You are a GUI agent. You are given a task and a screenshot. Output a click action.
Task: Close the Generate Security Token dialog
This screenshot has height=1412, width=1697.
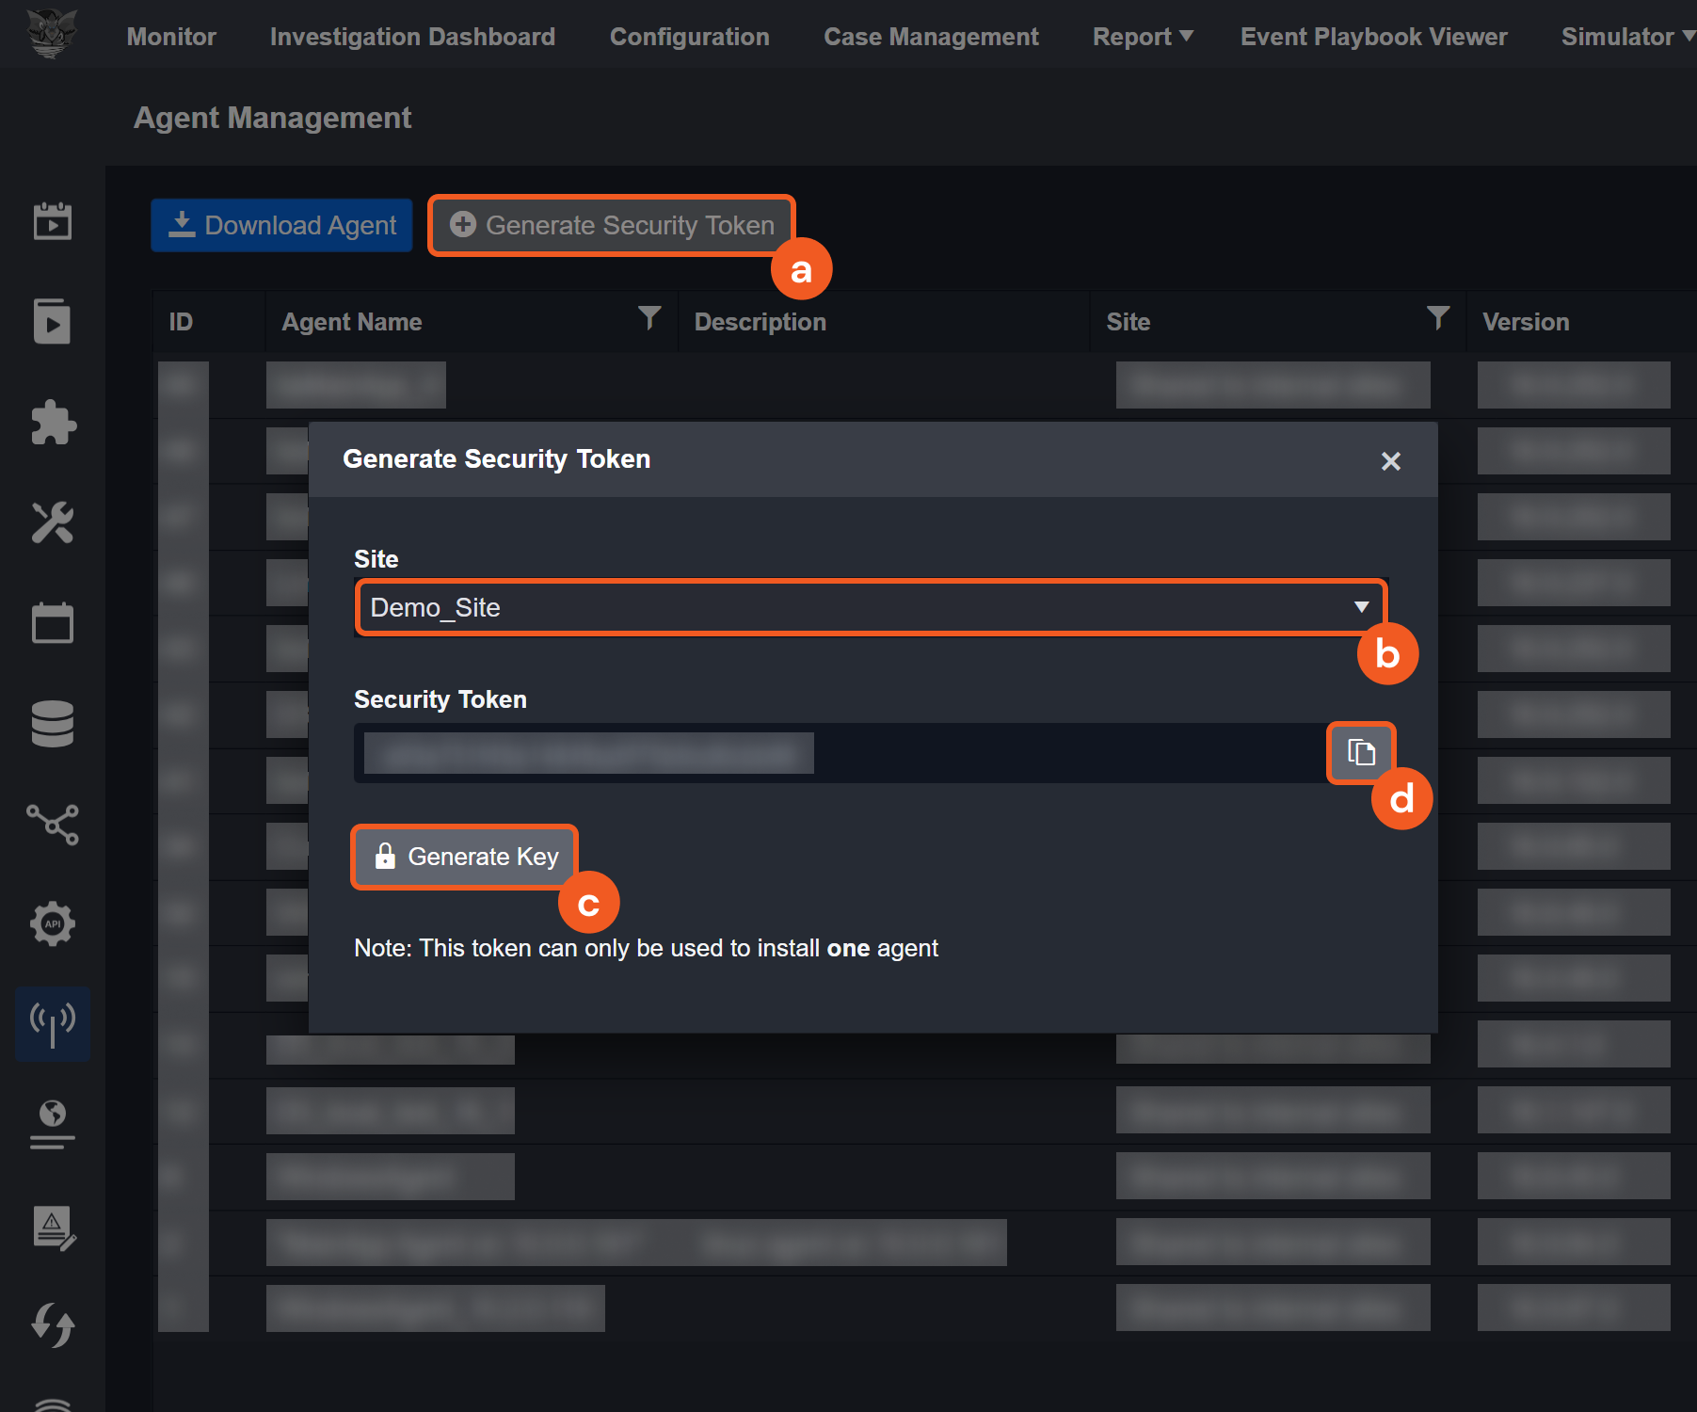click(1390, 460)
